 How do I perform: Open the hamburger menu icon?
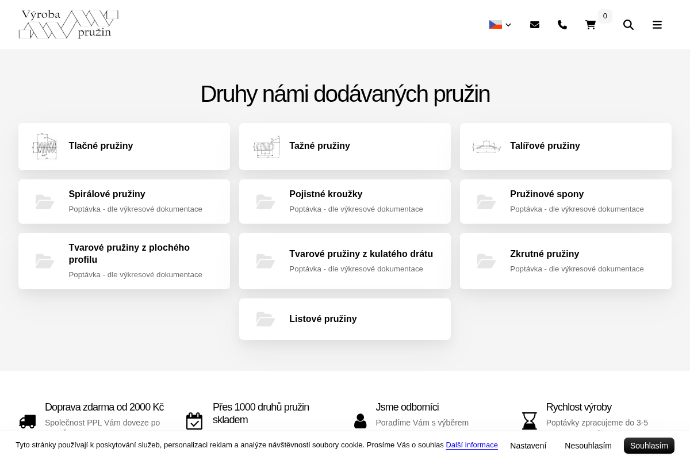tap(657, 25)
